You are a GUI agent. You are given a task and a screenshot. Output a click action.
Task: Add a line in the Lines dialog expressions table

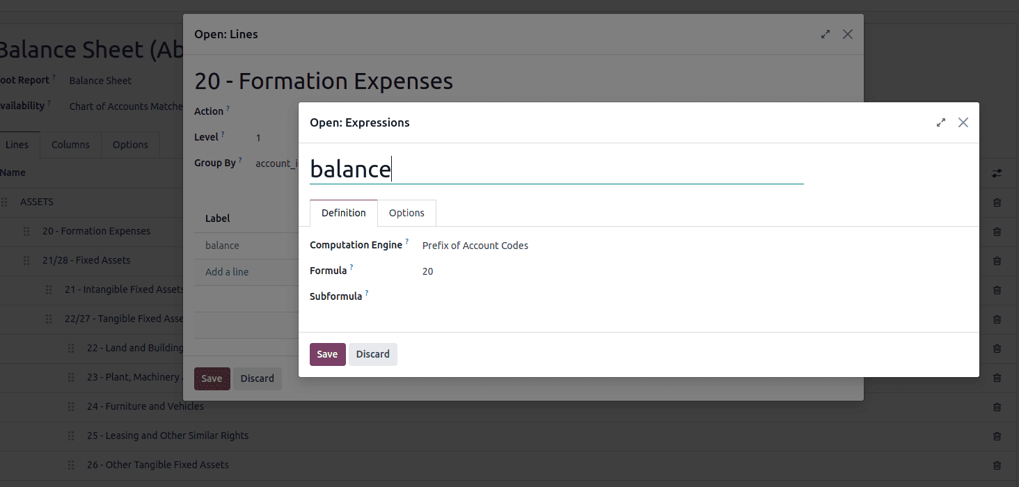[x=227, y=272]
